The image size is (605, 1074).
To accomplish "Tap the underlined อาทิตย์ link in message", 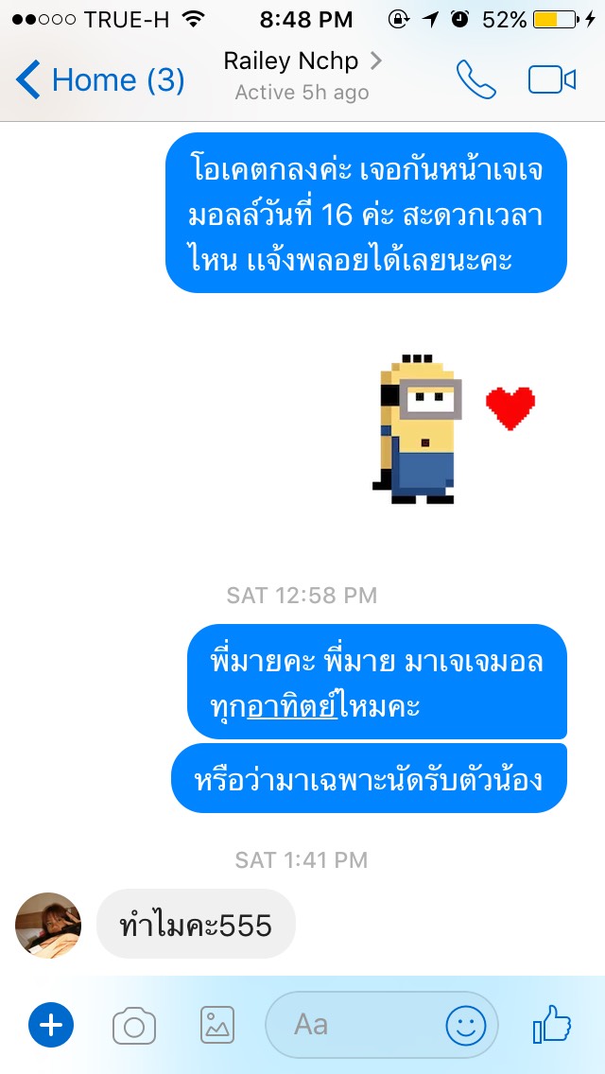I will click(292, 708).
